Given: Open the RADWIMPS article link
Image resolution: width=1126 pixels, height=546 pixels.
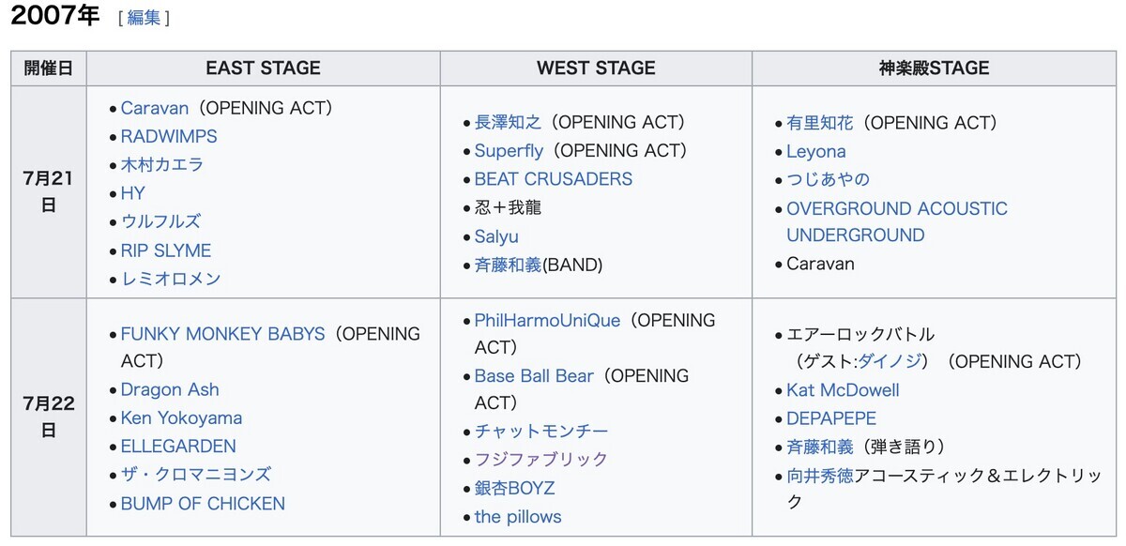Looking at the screenshot, I should [169, 136].
